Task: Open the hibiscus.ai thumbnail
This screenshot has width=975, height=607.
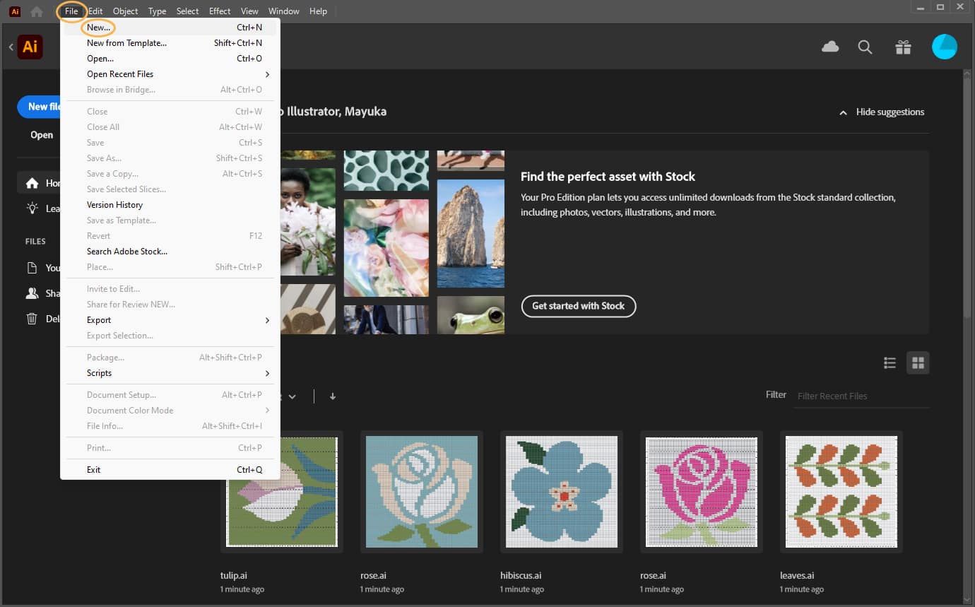Action: (561, 491)
